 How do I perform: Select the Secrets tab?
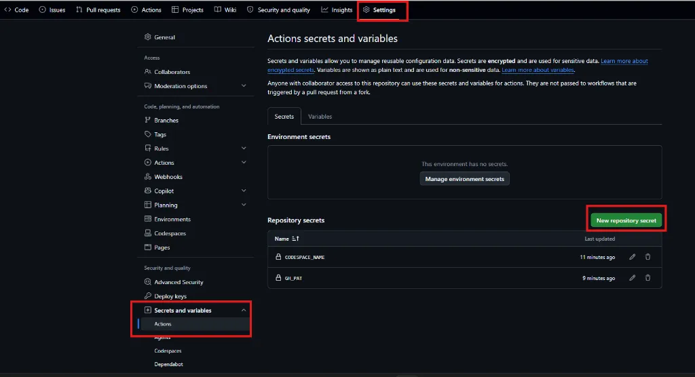click(284, 117)
